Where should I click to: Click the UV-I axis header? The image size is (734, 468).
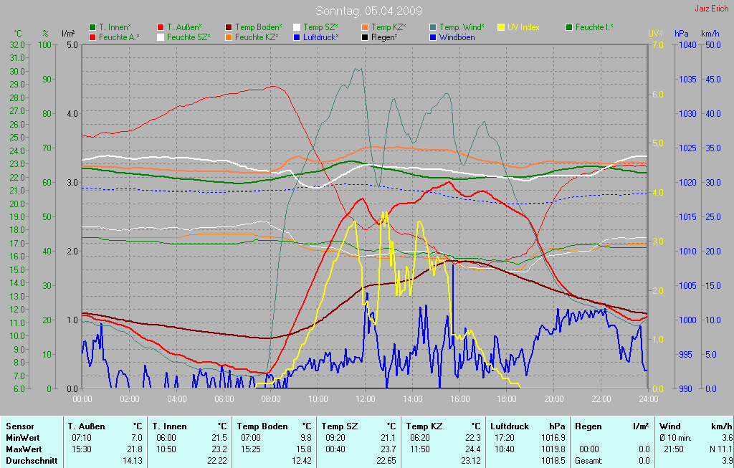(x=656, y=34)
